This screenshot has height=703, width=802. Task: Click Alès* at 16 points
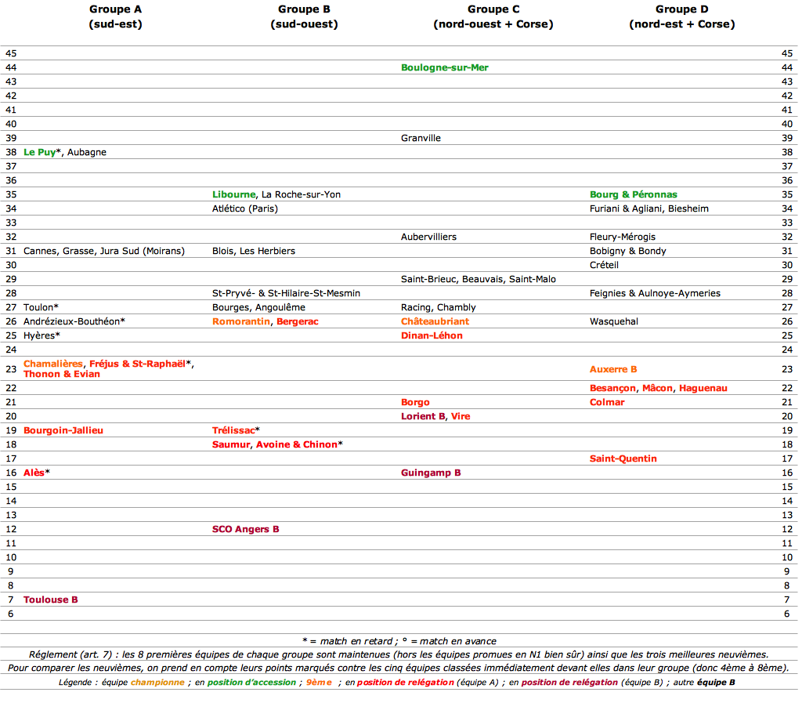click(x=36, y=473)
